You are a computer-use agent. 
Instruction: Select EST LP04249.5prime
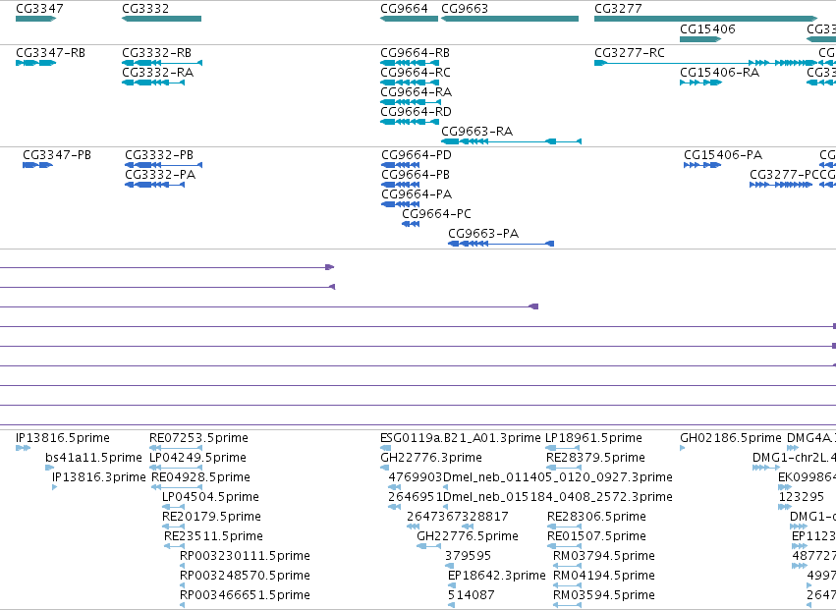click(197, 458)
